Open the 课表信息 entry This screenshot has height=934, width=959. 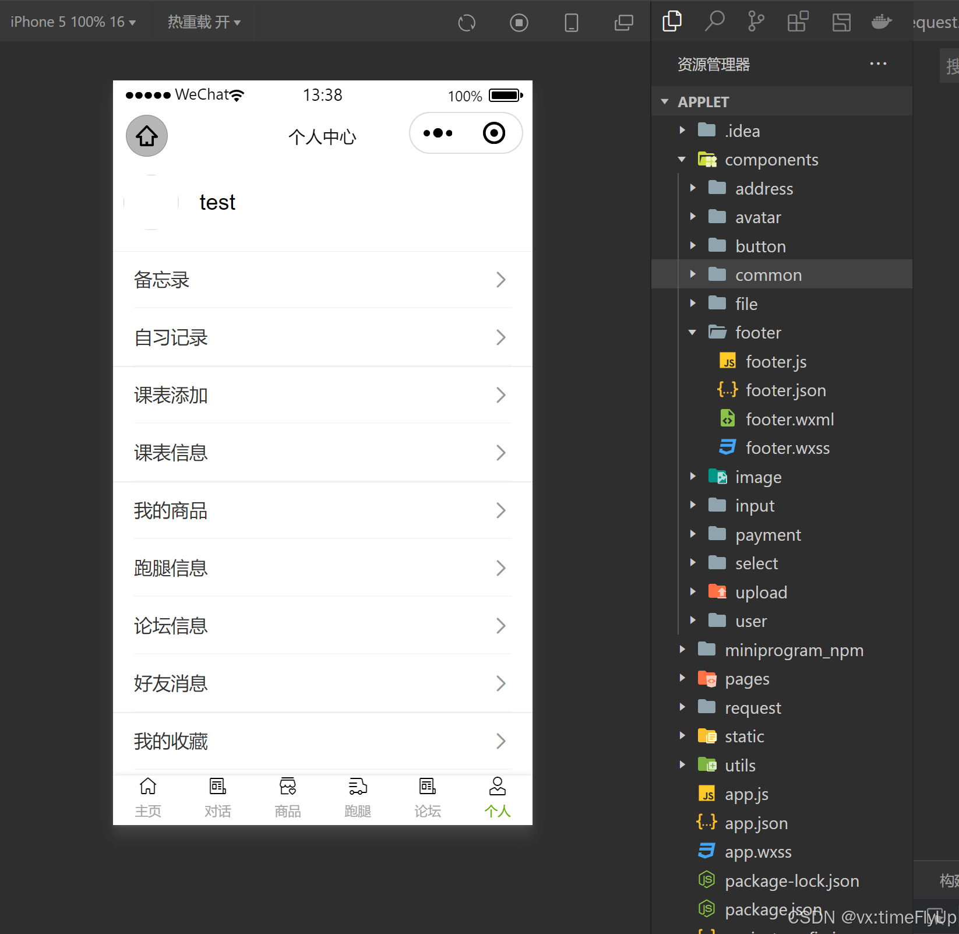(x=323, y=453)
